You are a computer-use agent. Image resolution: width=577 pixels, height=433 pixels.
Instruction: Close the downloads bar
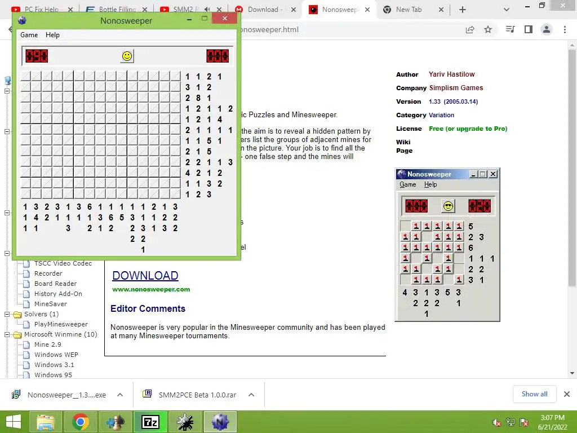pos(567,394)
